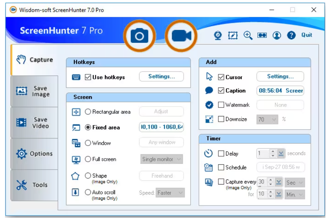Click the Watermark checkmark badge icon
331x220 pixels.
pos(209,105)
